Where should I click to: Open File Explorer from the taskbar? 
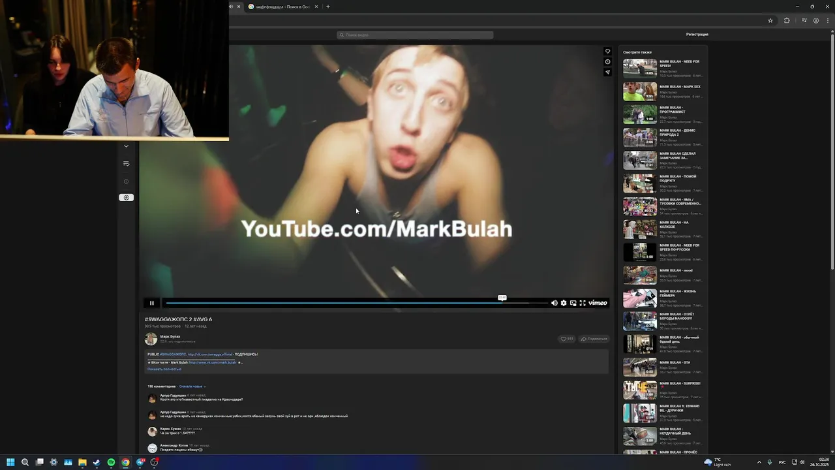pyautogui.click(x=82, y=462)
